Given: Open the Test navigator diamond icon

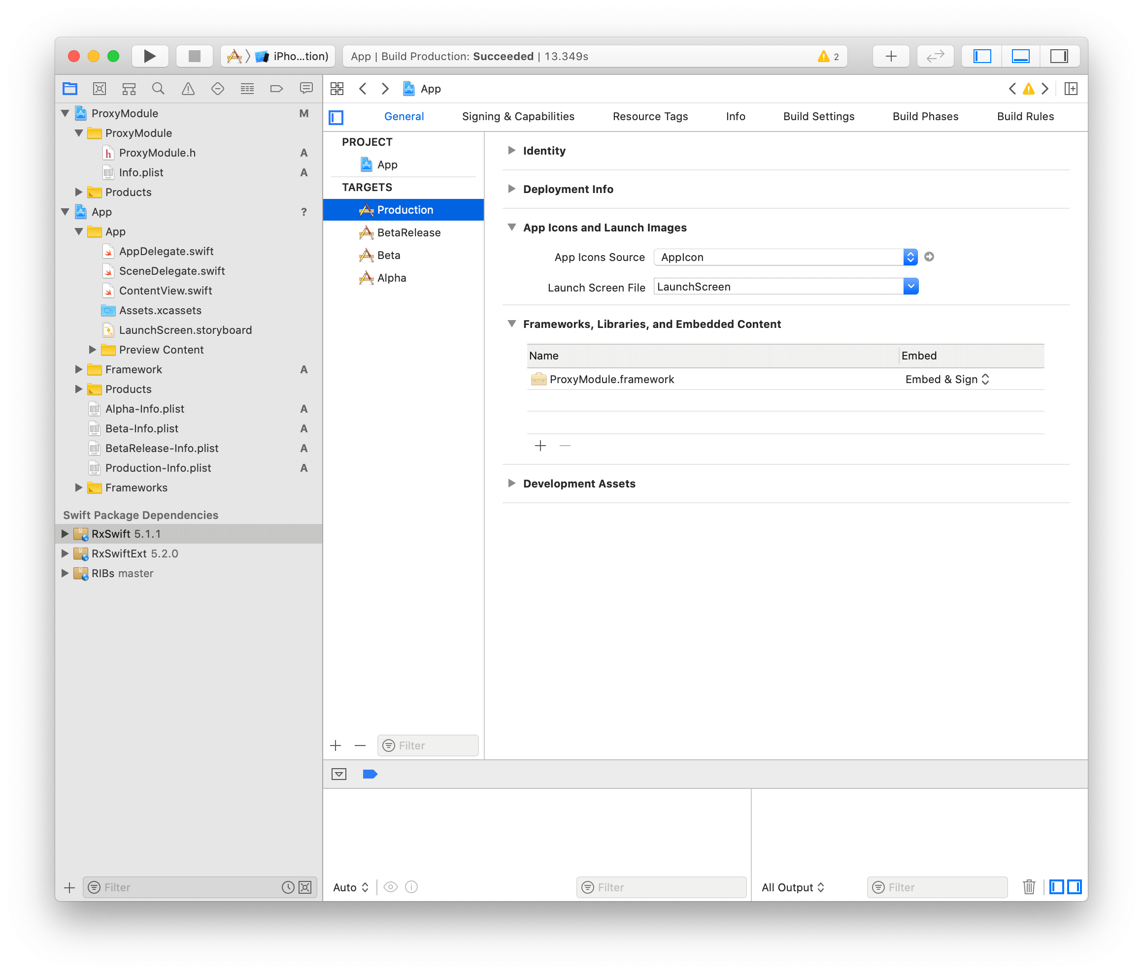Looking at the screenshot, I should click(217, 88).
